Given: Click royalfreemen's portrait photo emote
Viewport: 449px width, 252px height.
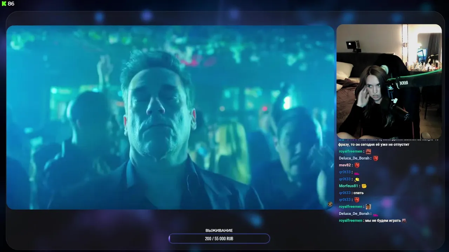Looking at the screenshot, I should pyautogui.click(x=368, y=206).
